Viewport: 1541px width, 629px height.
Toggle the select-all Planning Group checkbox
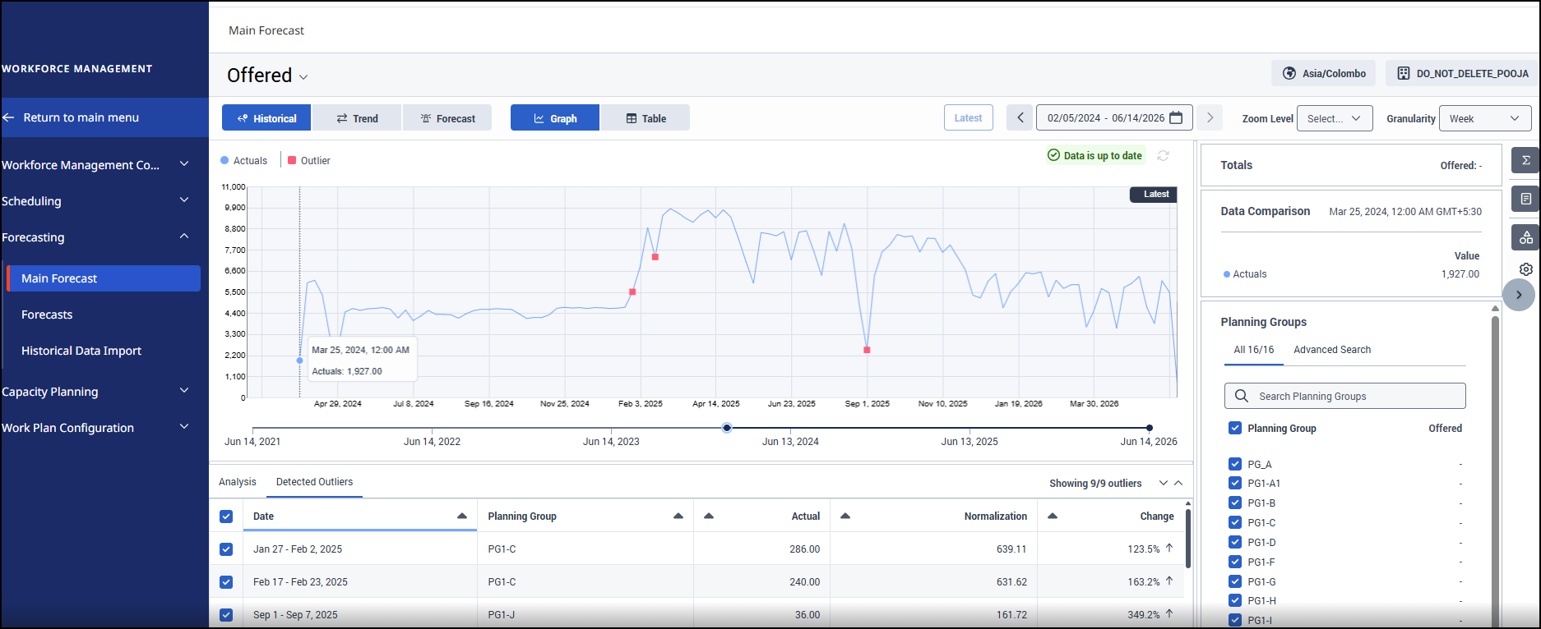point(1234,428)
